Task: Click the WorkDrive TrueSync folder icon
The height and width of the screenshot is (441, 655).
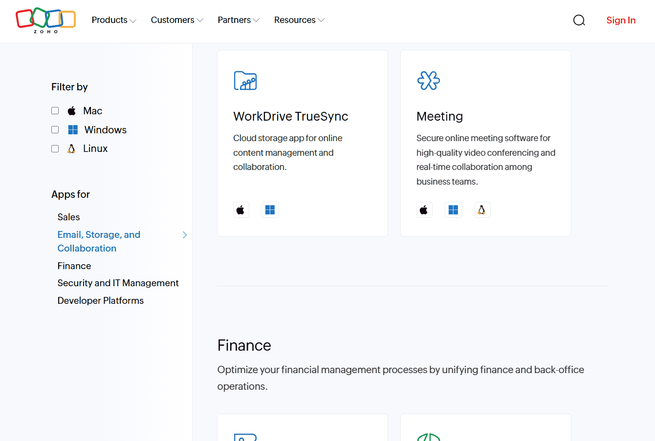Action: coord(245,81)
